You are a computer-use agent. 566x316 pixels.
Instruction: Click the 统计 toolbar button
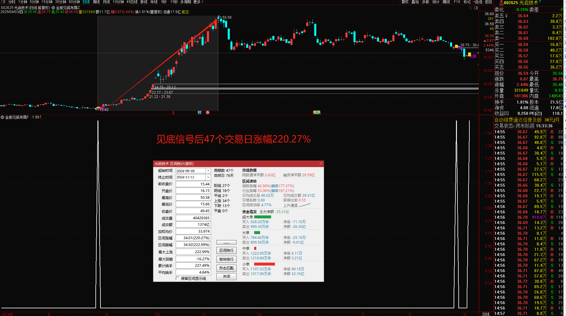pos(436,2)
